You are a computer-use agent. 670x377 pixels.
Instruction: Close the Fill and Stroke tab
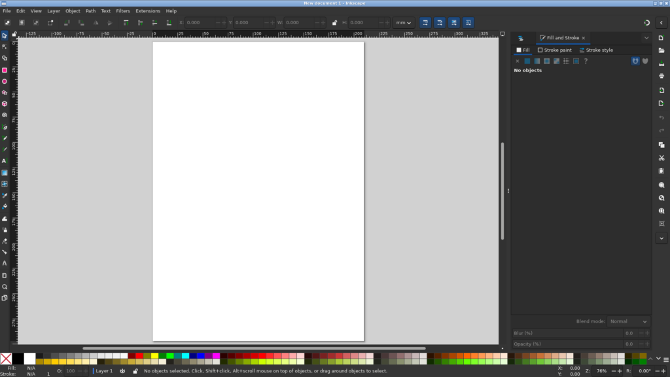pyautogui.click(x=583, y=38)
